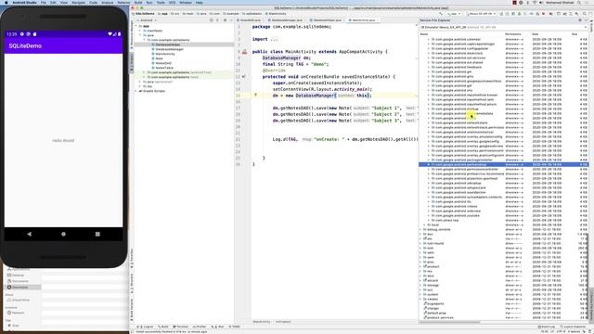Click the Permissions column header
Image resolution: width=594 pixels, height=334 pixels.
pyautogui.click(x=513, y=34)
